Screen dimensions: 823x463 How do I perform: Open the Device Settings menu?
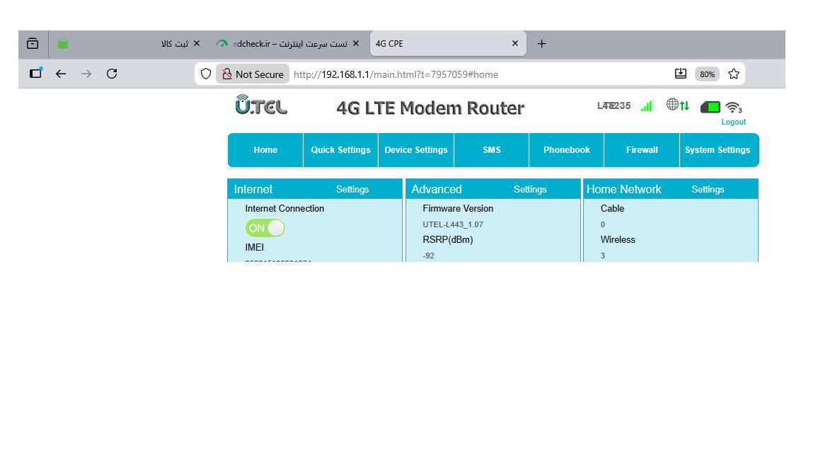point(416,150)
